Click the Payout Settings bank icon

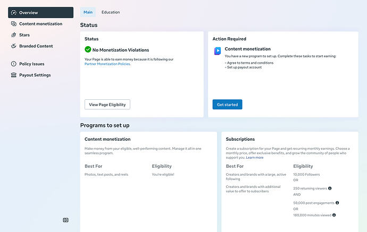coord(14,75)
